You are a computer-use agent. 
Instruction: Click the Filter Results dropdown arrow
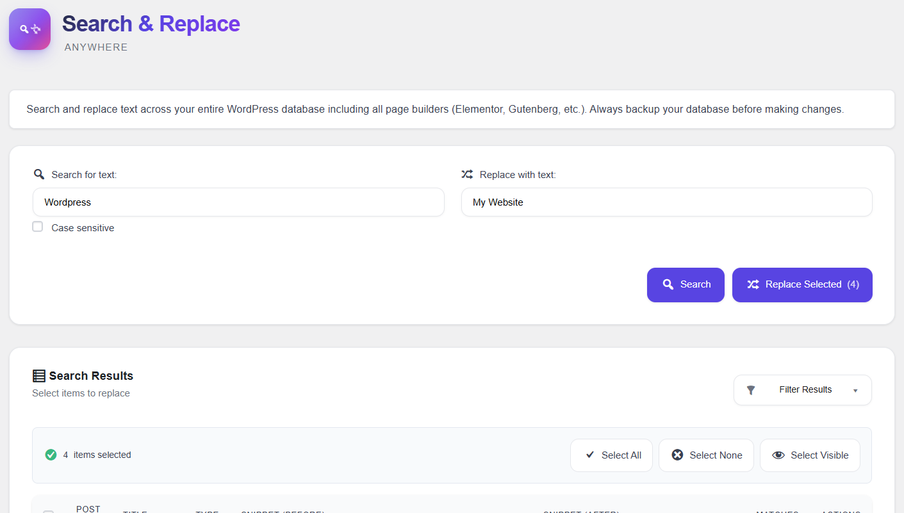[855, 391]
